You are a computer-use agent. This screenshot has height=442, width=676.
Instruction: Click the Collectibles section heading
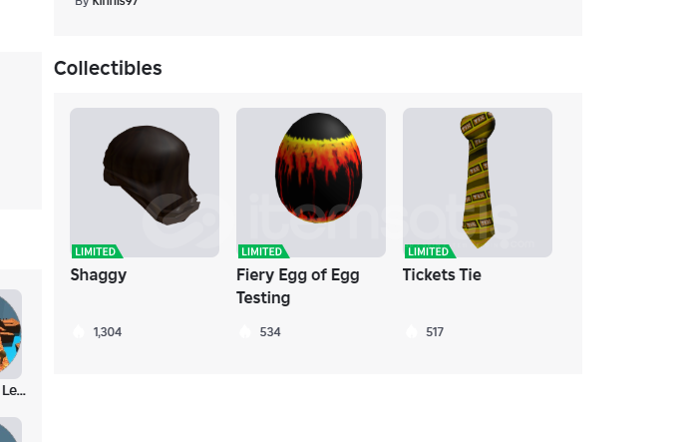(108, 68)
